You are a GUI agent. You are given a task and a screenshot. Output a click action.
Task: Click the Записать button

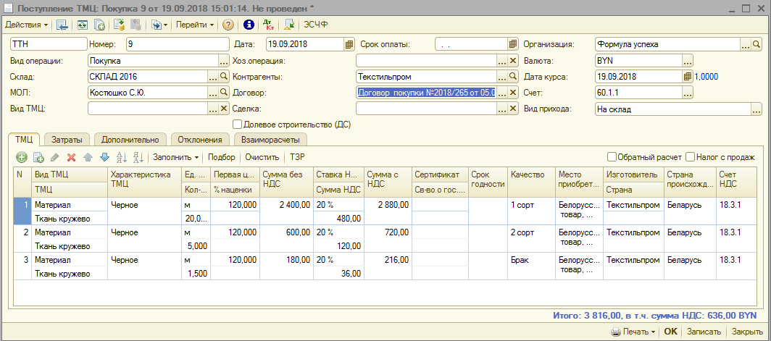click(x=704, y=332)
